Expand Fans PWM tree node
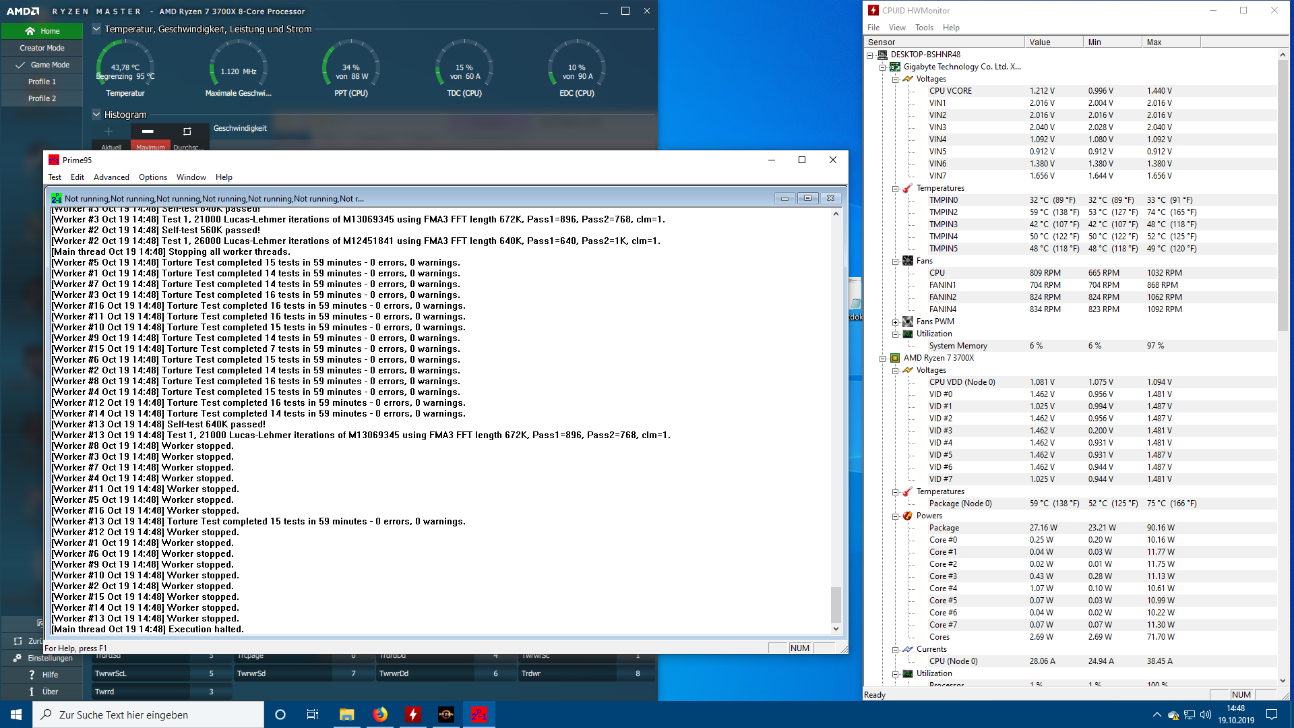 [895, 322]
